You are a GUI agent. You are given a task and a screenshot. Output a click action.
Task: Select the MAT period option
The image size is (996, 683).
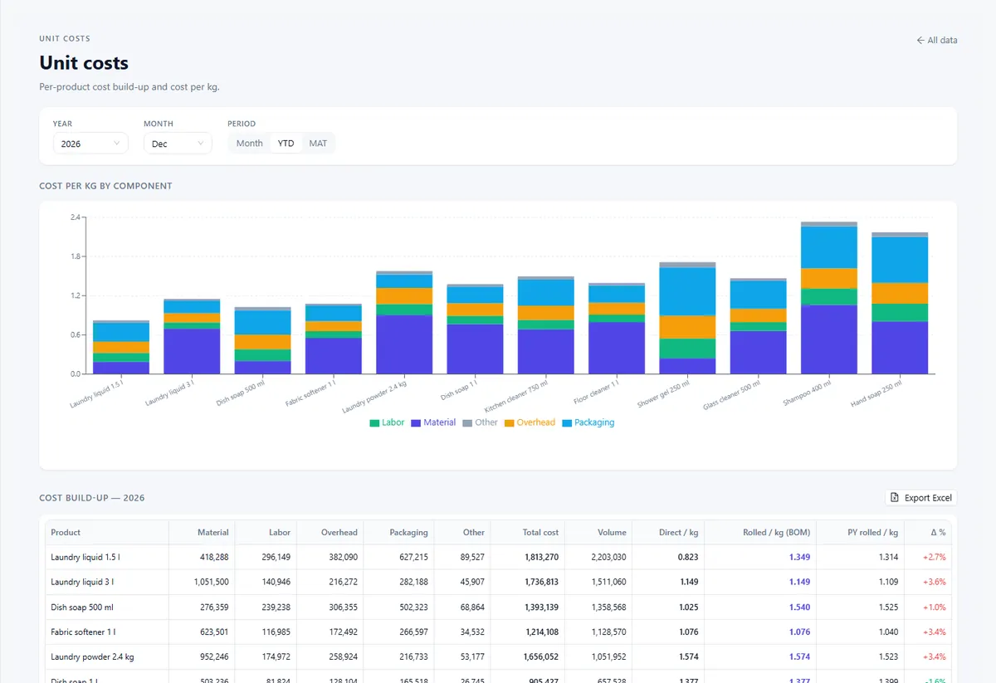pos(318,144)
